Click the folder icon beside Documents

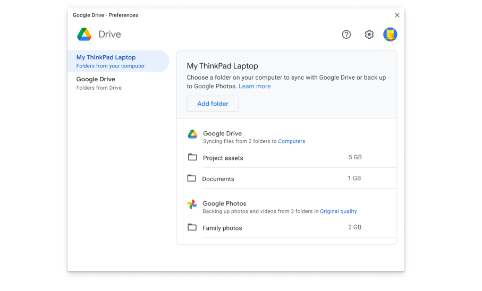point(192,178)
